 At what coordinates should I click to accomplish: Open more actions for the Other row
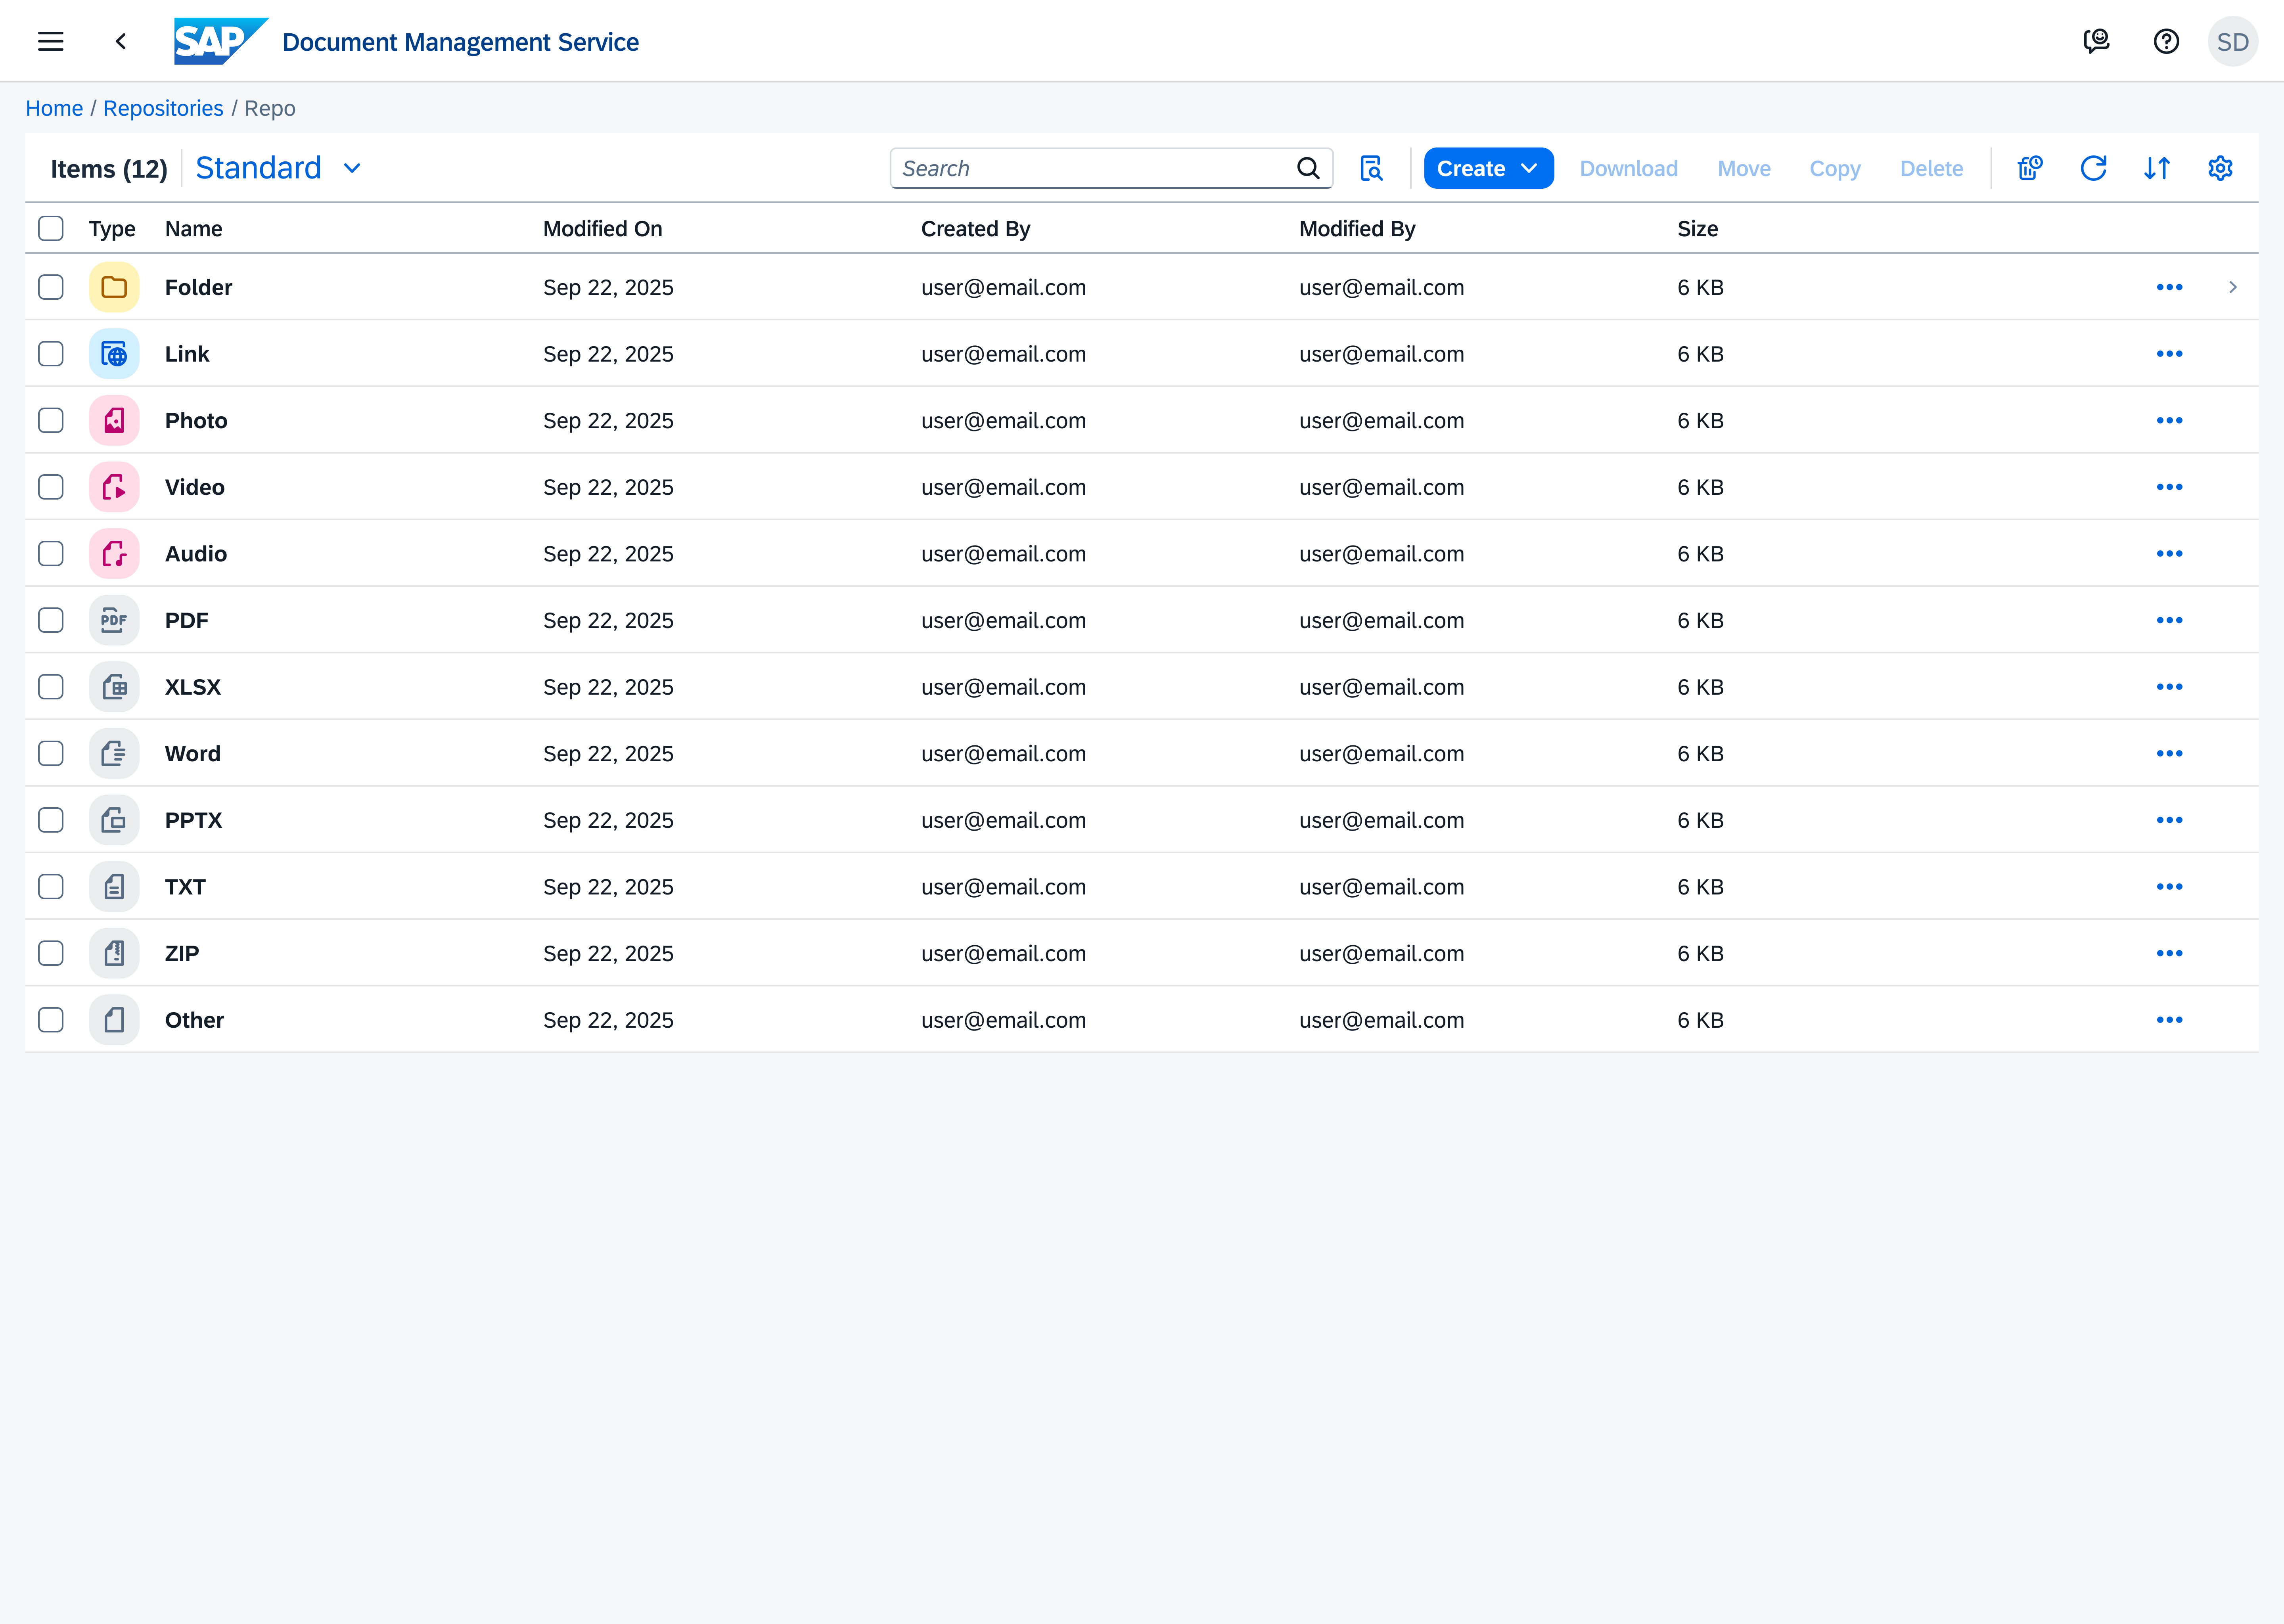2169,1020
